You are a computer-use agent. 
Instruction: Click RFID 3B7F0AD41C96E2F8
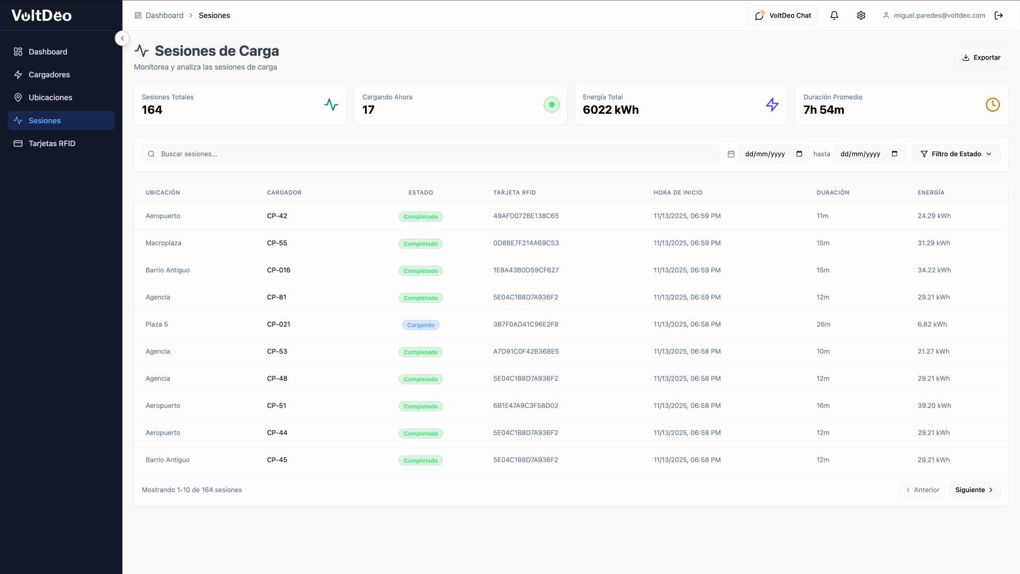click(x=525, y=324)
